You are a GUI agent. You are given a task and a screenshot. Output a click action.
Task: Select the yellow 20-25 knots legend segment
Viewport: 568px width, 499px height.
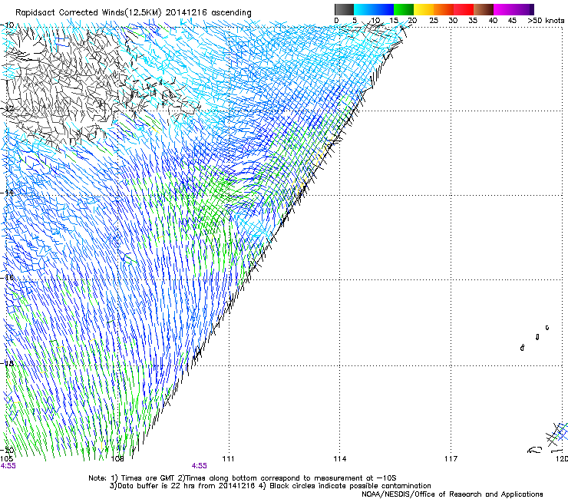click(x=424, y=9)
